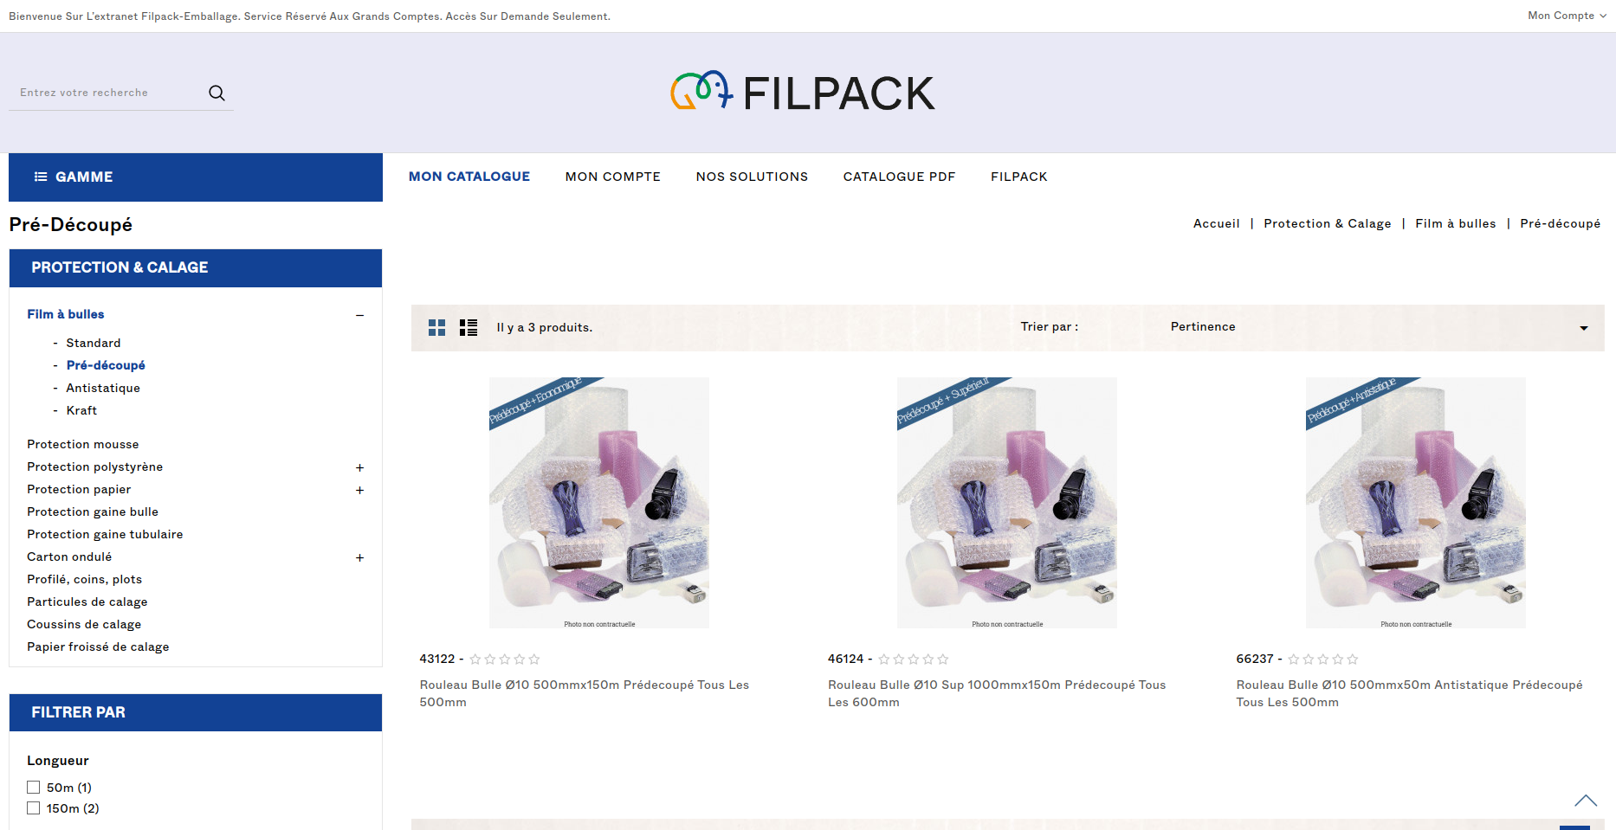Click the scroll-to-top arrow
Image resolution: width=1616 pixels, height=830 pixels.
(x=1586, y=801)
